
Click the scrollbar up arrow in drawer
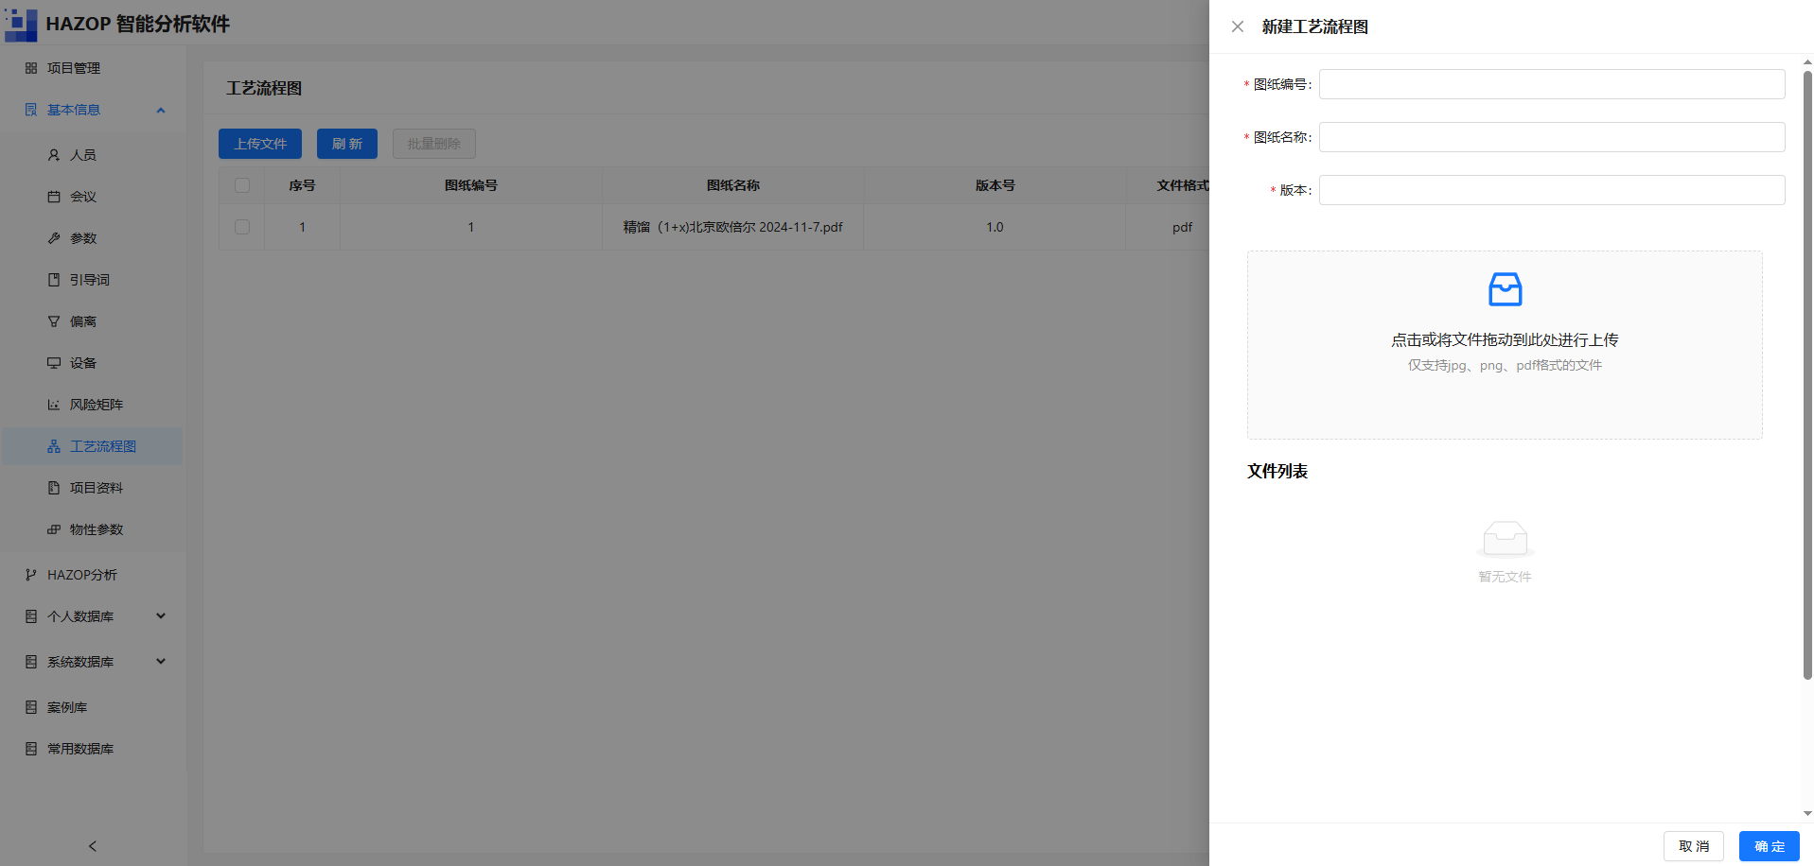pyautogui.click(x=1807, y=61)
